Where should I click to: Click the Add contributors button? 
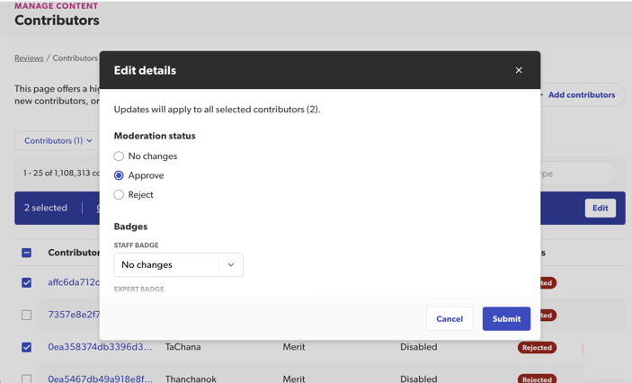(581, 95)
